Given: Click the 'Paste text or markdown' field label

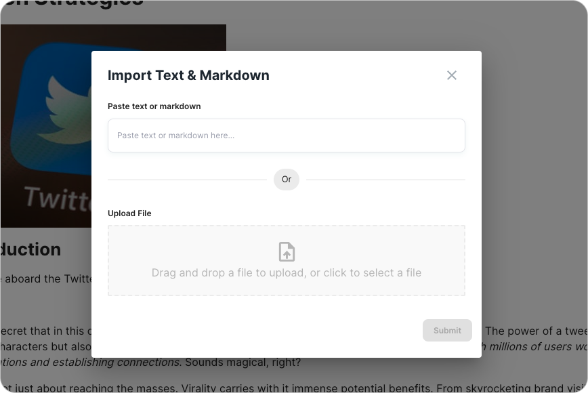Looking at the screenshot, I should click(154, 106).
